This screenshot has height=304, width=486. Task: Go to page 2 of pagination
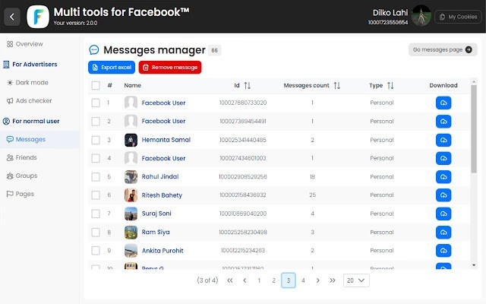click(x=273, y=280)
